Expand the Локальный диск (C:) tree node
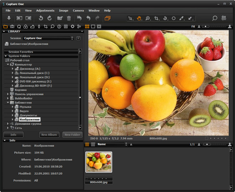The height and width of the screenshot is (192, 235). [13, 73]
